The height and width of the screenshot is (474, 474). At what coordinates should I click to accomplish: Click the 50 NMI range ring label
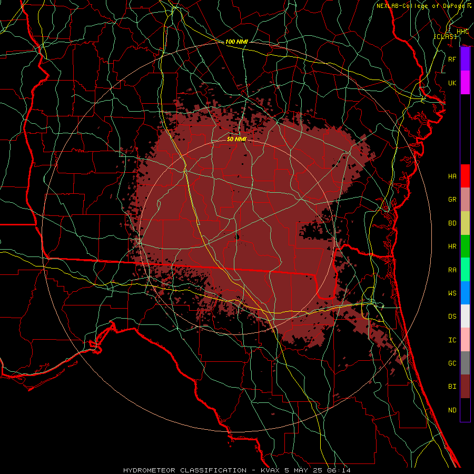[236, 139]
